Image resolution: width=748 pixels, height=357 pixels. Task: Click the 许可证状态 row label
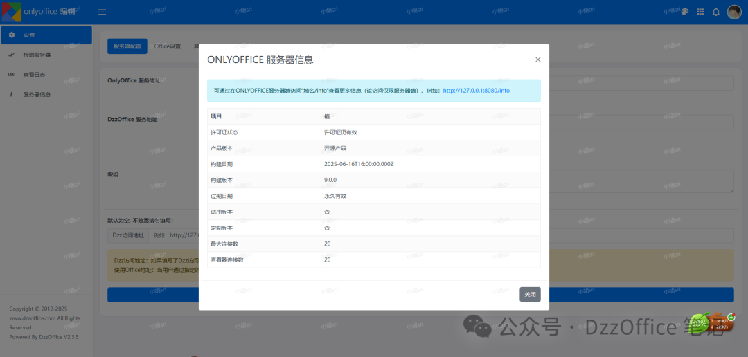point(224,133)
